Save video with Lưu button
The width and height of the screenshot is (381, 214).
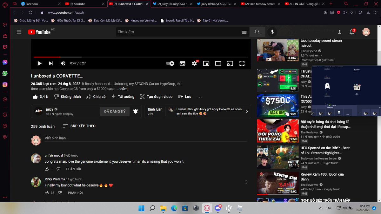(184, 97)
